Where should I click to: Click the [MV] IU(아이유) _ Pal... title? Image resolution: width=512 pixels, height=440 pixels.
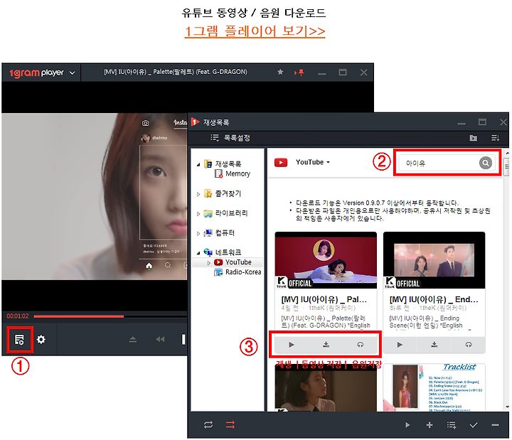[x=324, y=299]
